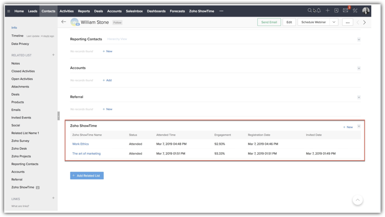Add a related list with plus icon

coord(53,55)
